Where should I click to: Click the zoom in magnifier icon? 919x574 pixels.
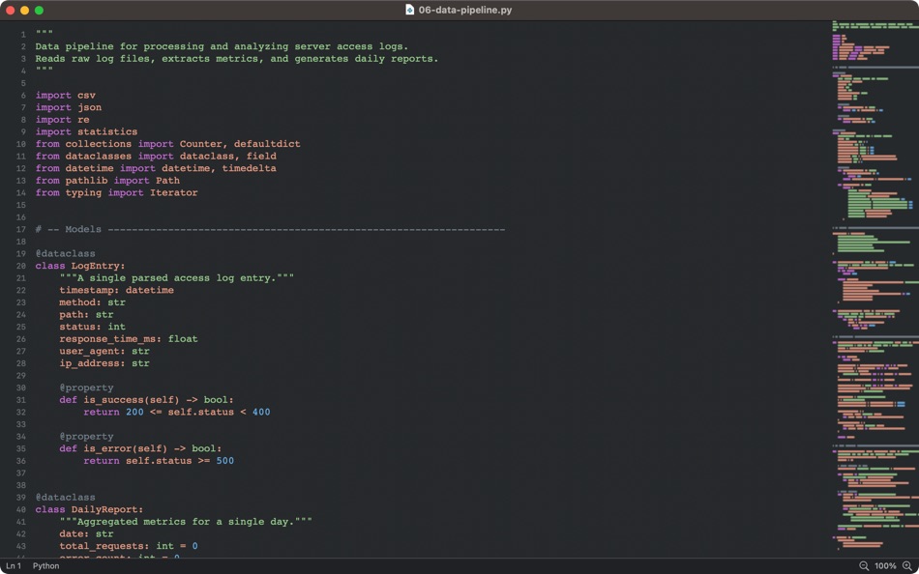pyautogui.click(x=907, y=566)
